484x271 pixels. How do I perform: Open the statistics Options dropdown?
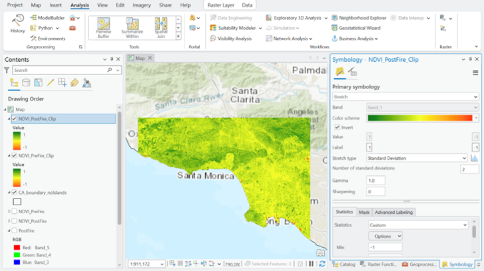pos(385,236)
